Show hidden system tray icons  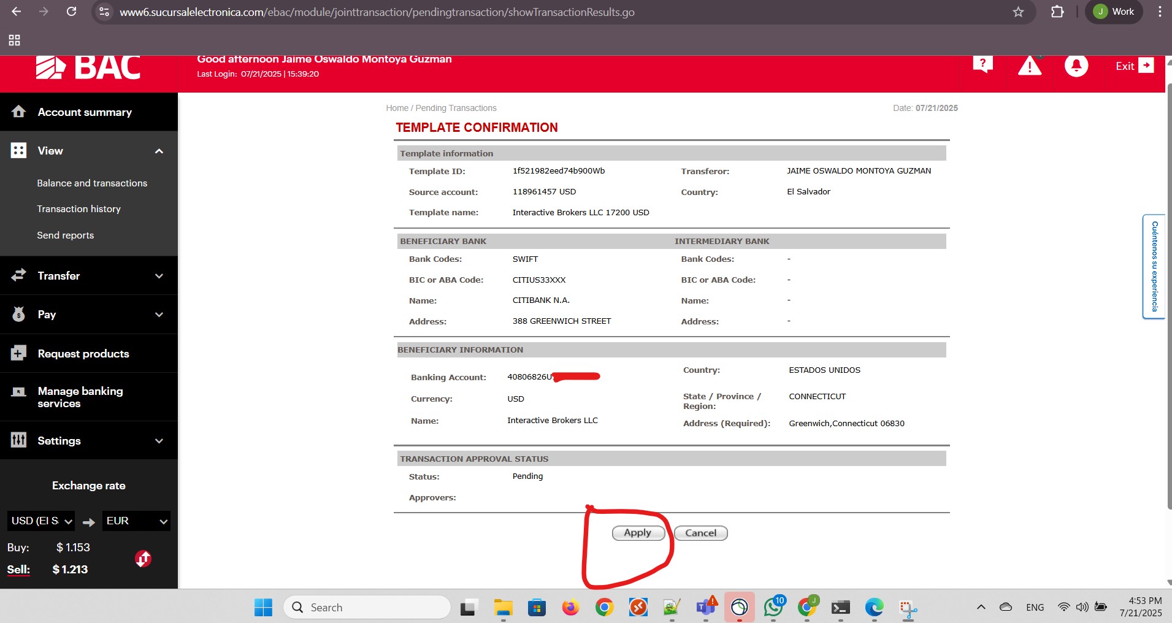pos(981,607)
